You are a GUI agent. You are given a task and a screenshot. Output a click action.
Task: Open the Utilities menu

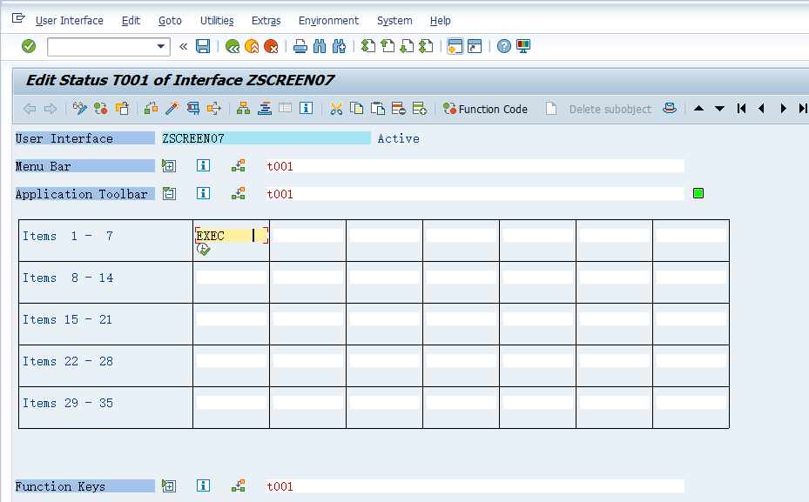tap(216, 20)
